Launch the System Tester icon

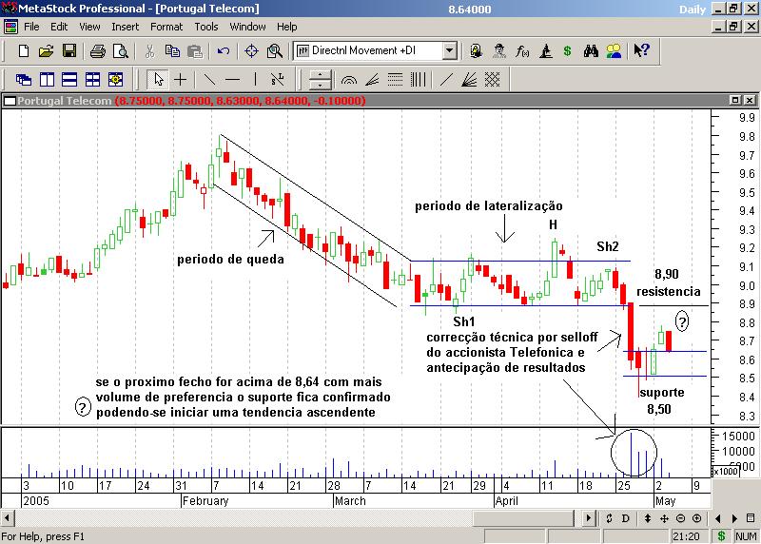point(545,51)
